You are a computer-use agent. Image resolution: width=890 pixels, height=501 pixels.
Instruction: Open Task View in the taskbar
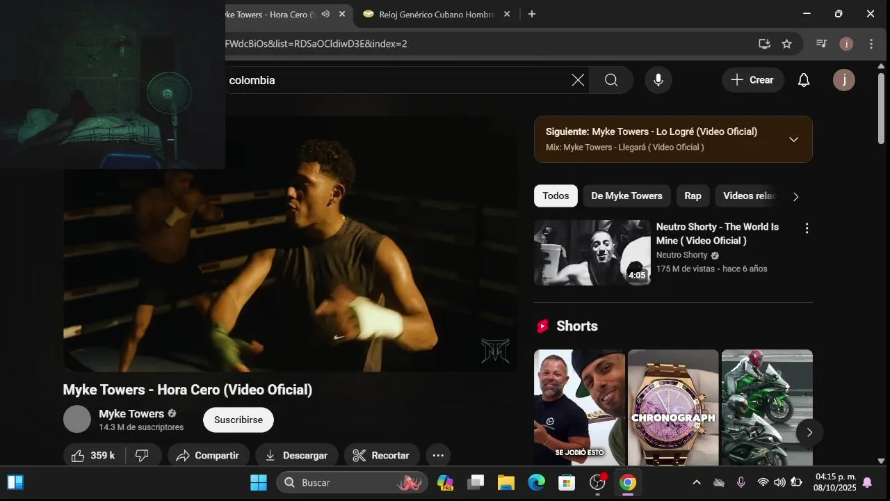pyautogui.click(x=476, y=482)
